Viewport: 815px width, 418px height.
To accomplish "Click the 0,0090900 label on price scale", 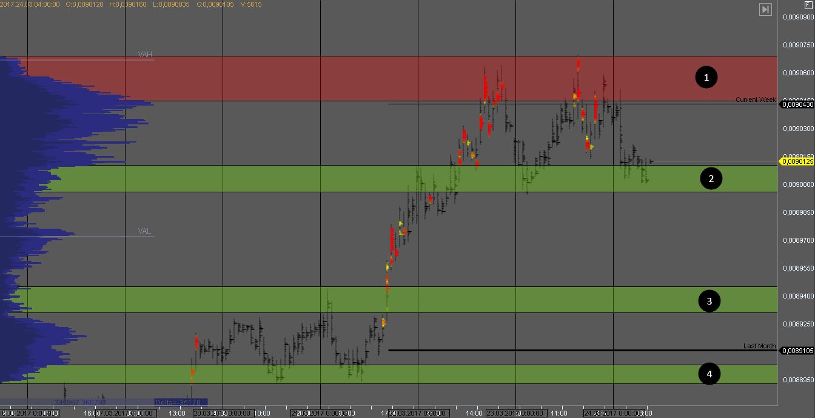I will tap(798, 17).
